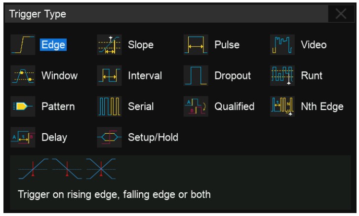Pick the Delay trigger icon
The height and width of the screenshot is (216, 359).
(23, 137)
